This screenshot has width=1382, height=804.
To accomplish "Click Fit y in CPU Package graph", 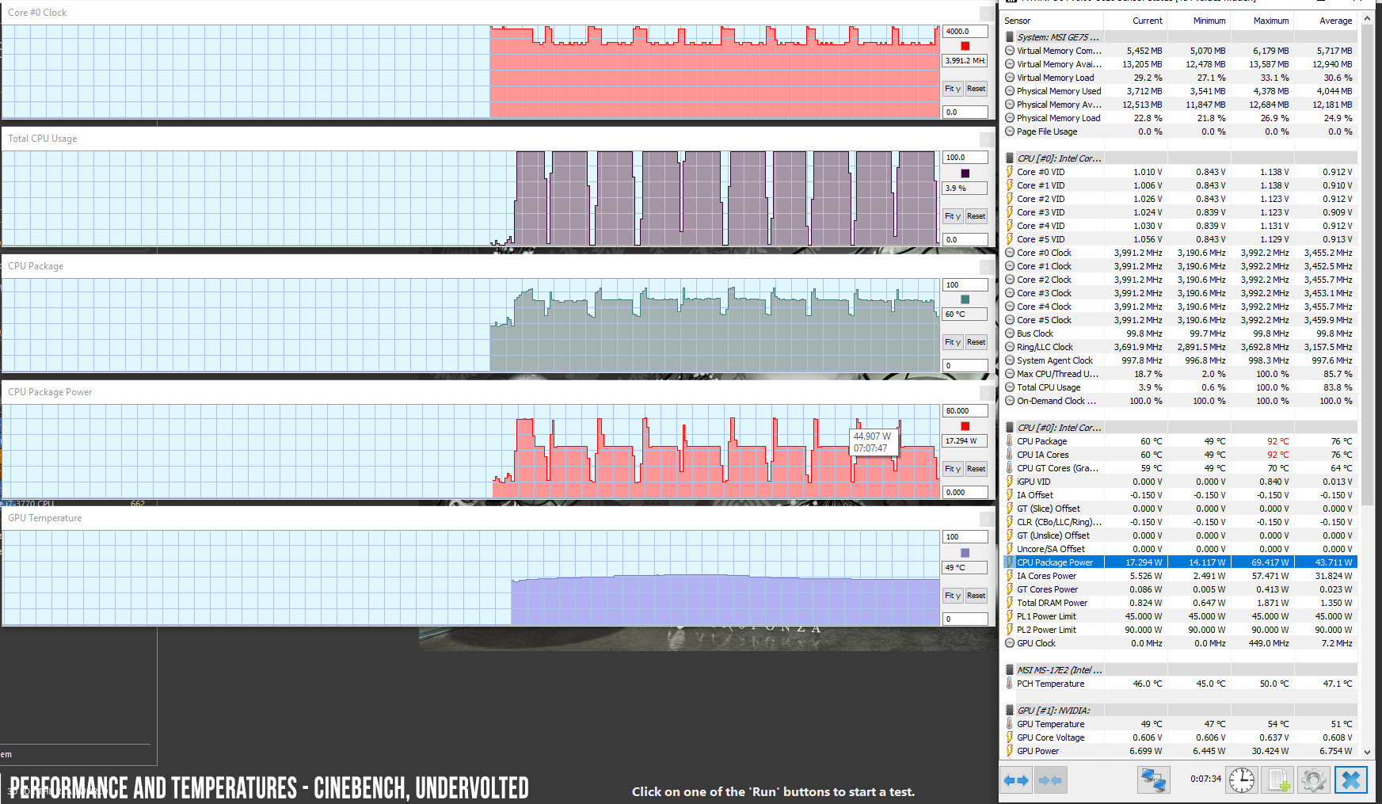I will [x=953, y=342].
